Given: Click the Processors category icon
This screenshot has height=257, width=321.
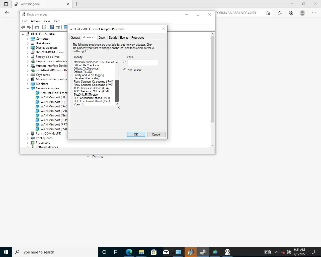Looking at the screenshot, I should tap(33, 143).
